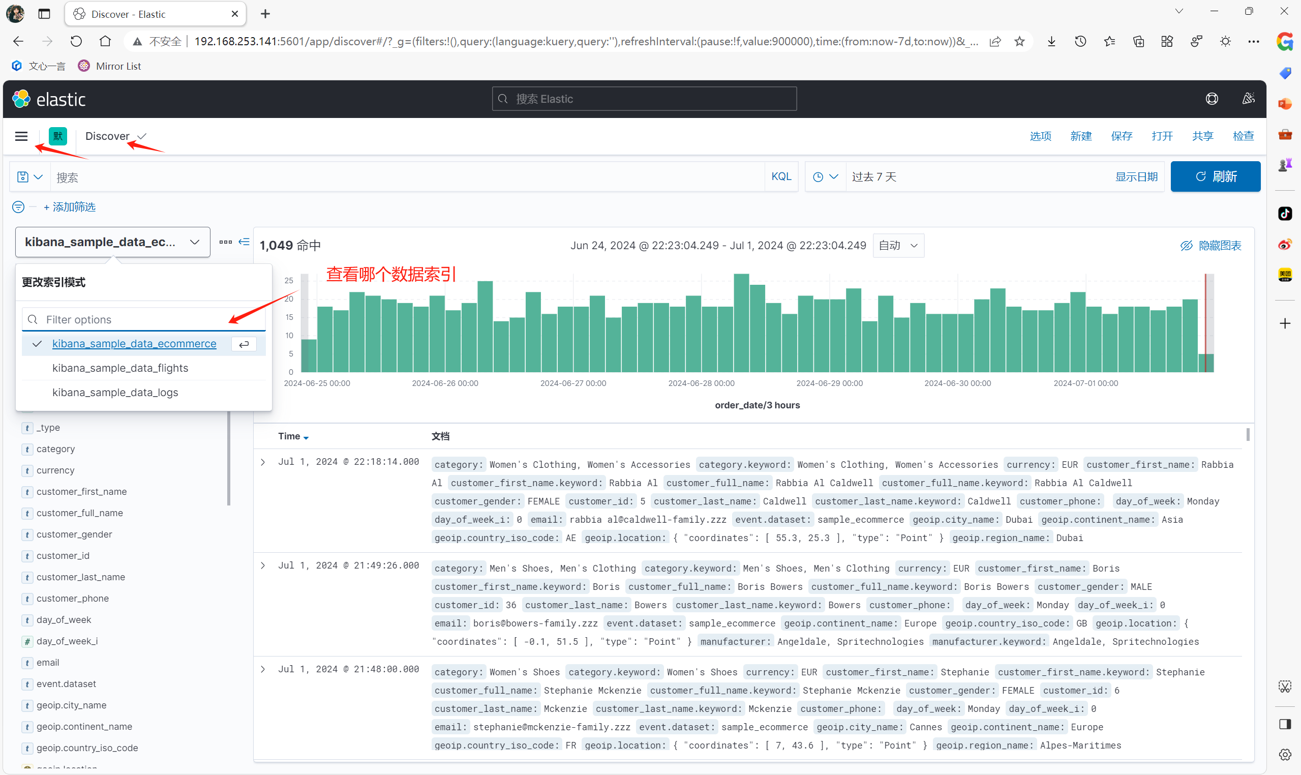1301x775 pixels.
Task: Click the customer_gender field
Action: coord(74,534)
